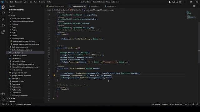This screenshot has height=112, width=200.
Task: Click CRLF end of line setting
Action: point(185,105)
